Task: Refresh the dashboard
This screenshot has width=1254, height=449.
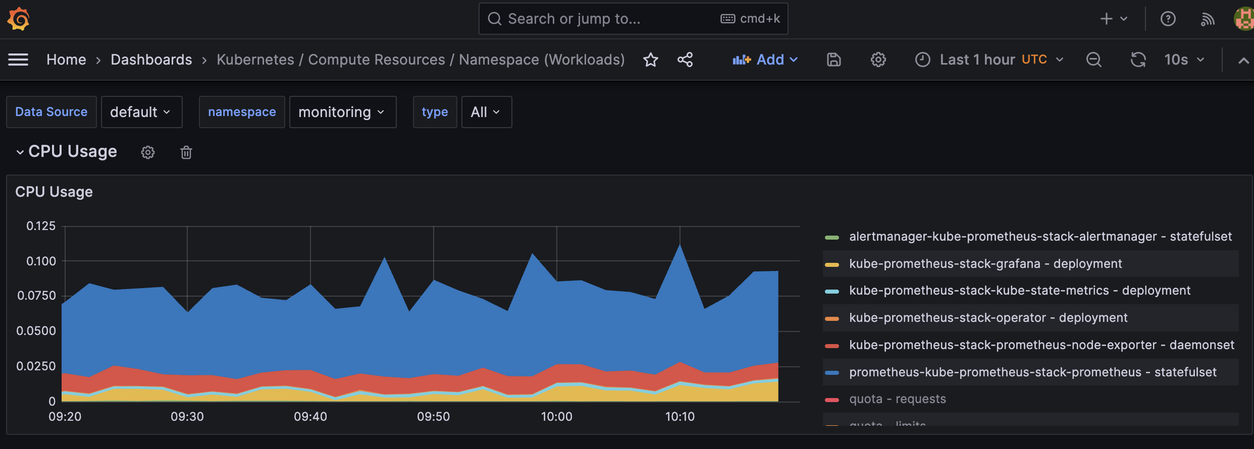Action: pos(1138,60)
